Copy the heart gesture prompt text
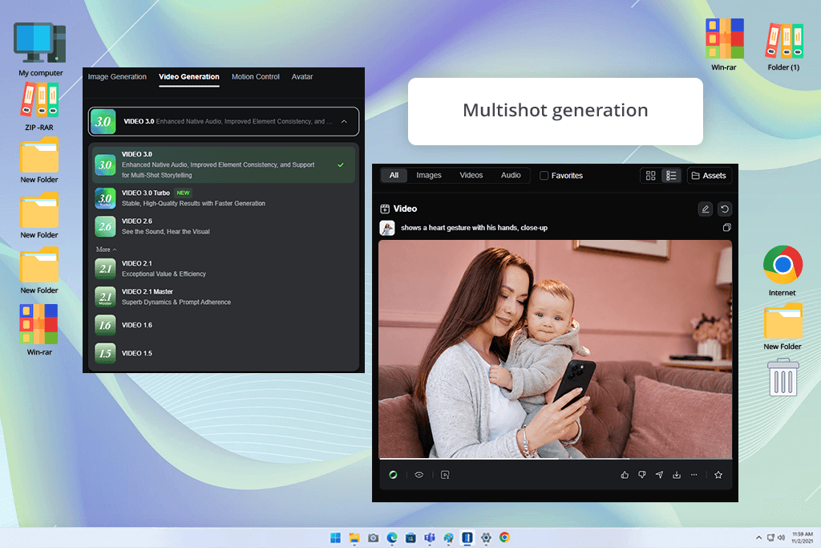 726,227
